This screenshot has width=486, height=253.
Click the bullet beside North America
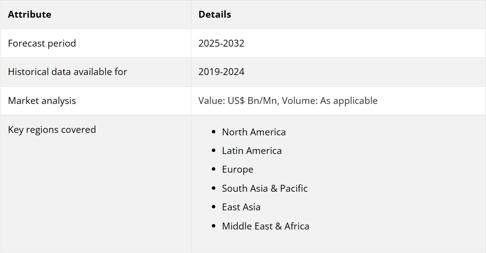point(213,132)
